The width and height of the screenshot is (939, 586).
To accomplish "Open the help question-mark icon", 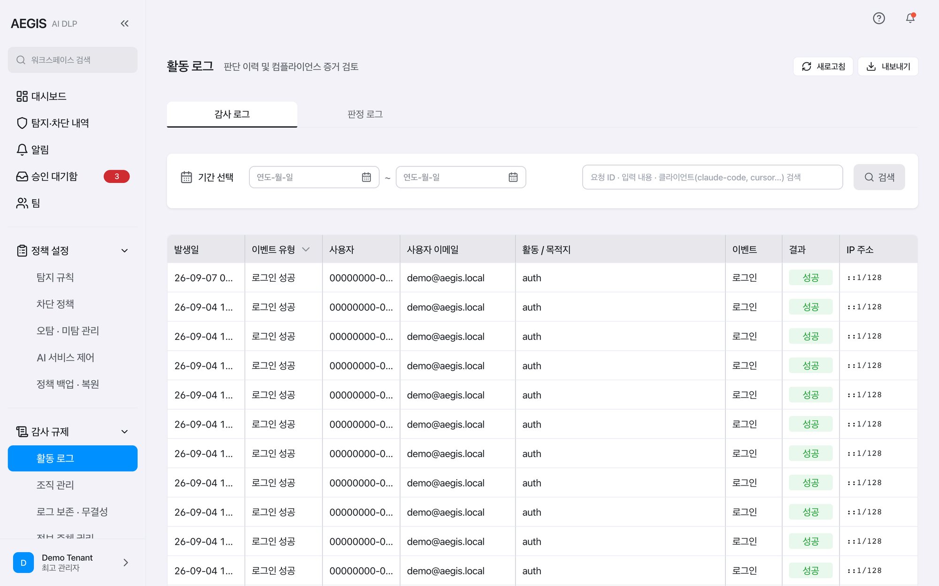I will pyautogui.click(x=879, y=18).
